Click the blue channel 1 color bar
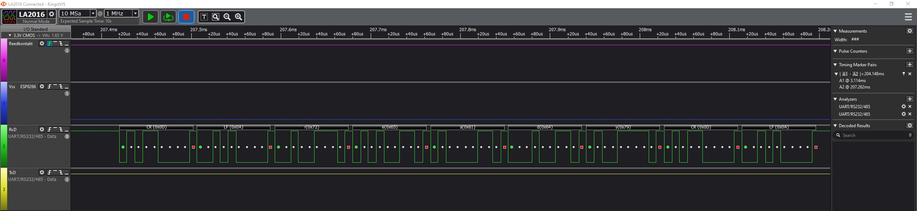 point(4,103)
